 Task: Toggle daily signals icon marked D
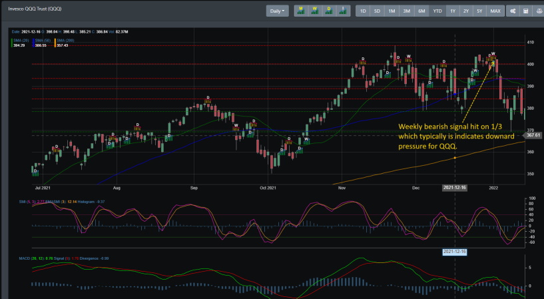328,11
